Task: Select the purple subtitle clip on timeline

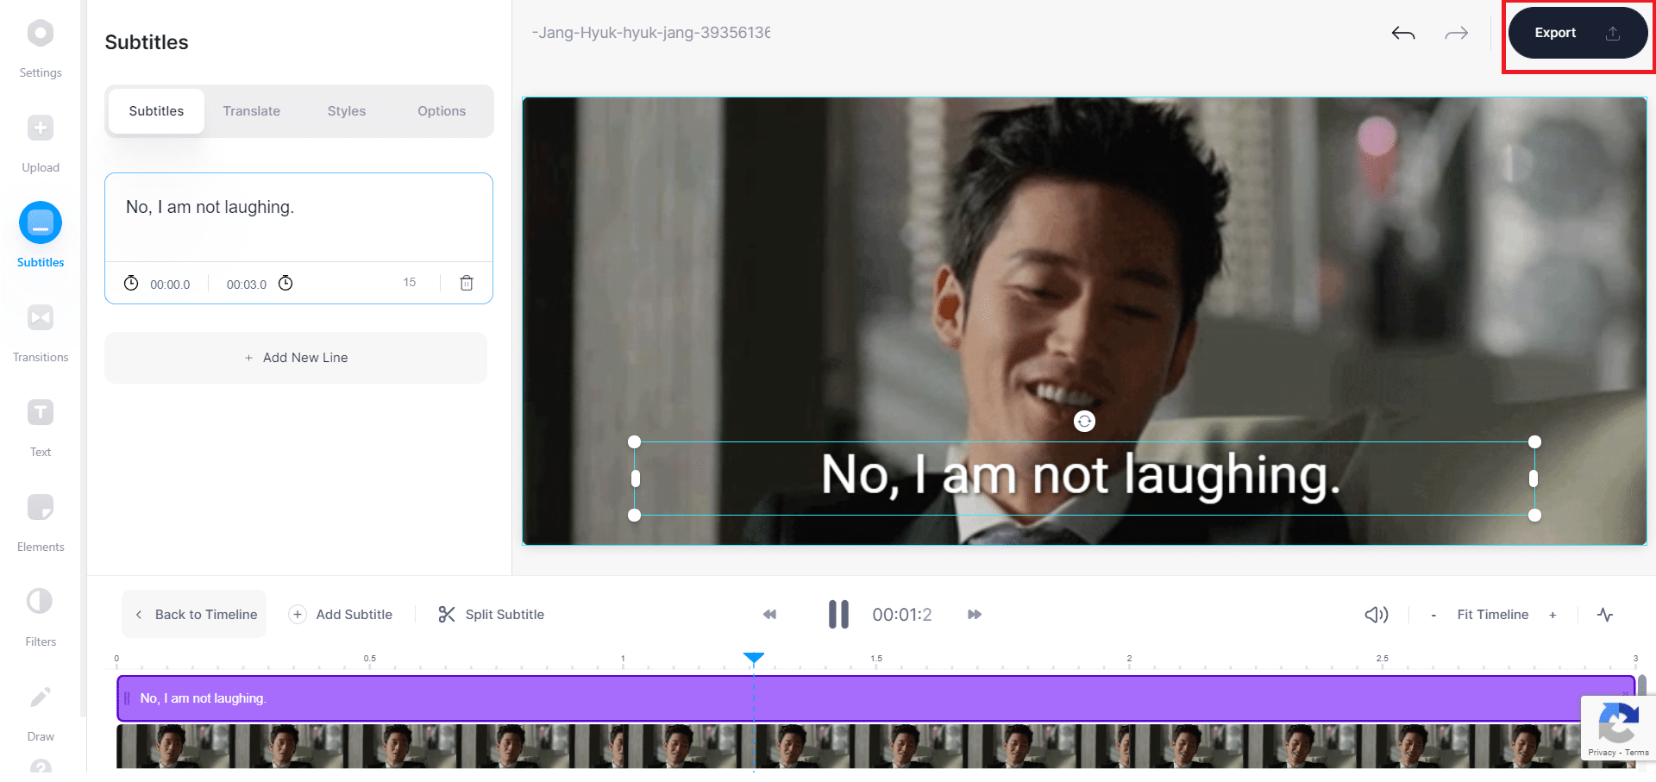Action: [x=862, y=698]
